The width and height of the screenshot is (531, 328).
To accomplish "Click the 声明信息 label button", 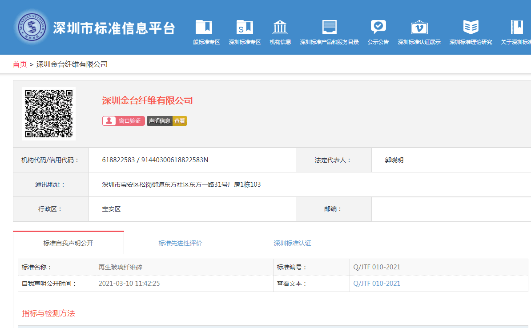I will click(x=160, y=121).
